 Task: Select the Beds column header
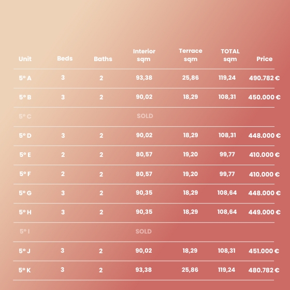[65, 59]
